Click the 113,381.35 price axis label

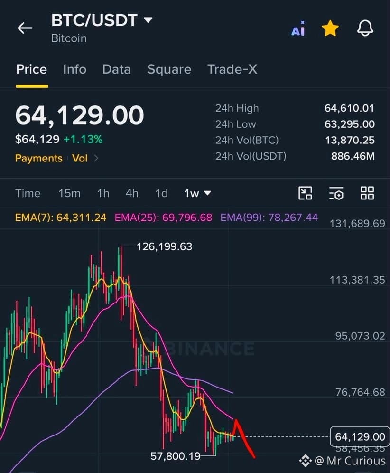[357, 280]
